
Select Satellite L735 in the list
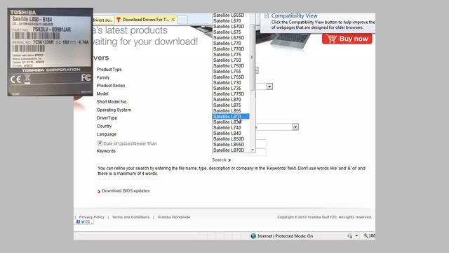point(231,89)
